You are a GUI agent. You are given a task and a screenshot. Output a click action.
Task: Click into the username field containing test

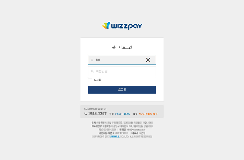(122, 60)
